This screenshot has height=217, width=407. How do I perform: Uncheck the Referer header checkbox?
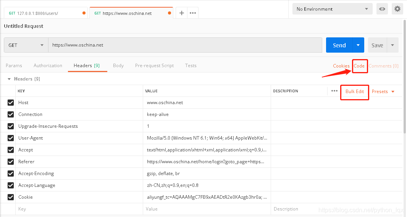click(x=11, y=162)
